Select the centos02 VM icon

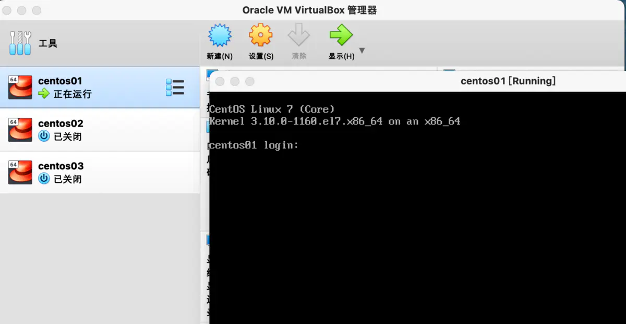click(x=20, y=130)
